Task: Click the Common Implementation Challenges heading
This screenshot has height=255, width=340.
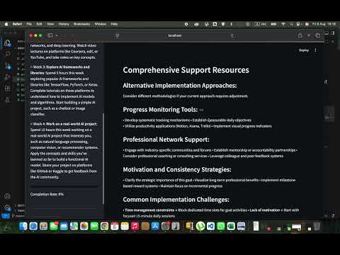Action: (x=176, y=200)
